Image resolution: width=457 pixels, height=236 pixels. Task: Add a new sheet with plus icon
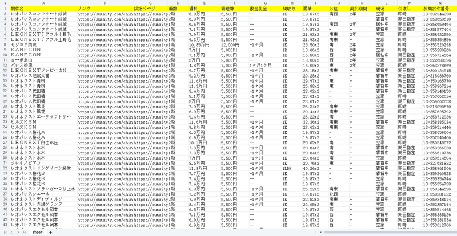tap(50, 232)
